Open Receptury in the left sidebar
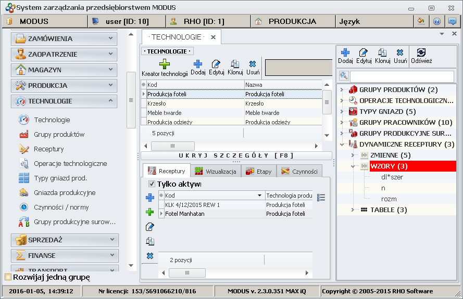 click(49, 149)
